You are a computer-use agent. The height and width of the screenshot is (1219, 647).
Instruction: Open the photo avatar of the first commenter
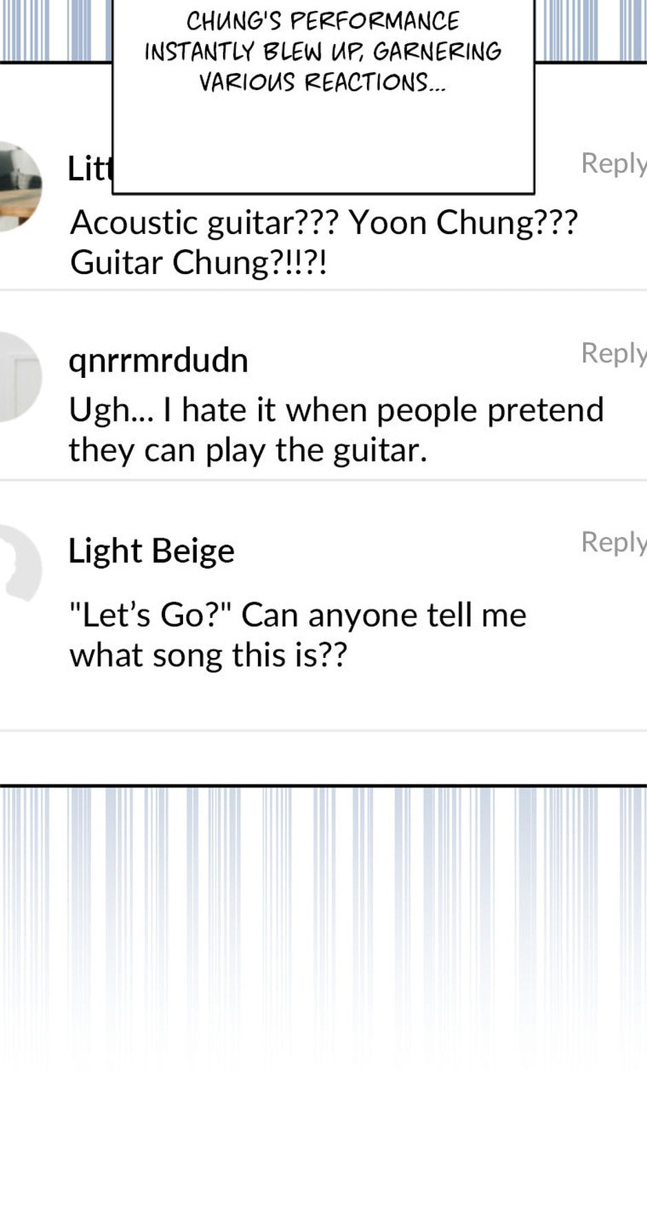20,186
